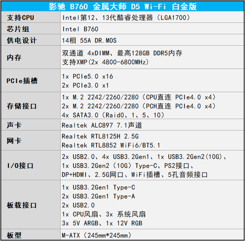Select the '内存' row label
245x241 pixels.
click(x=14, y=57)
